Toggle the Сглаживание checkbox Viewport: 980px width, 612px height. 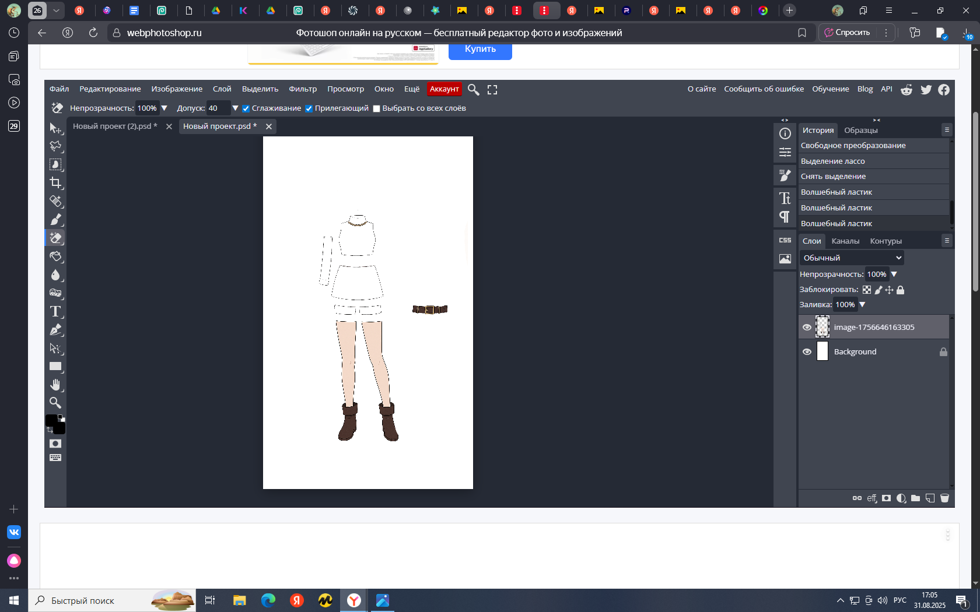point(246,108)
